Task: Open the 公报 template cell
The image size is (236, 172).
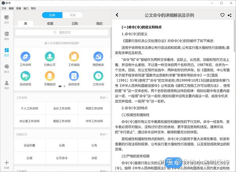Action: 29,158
